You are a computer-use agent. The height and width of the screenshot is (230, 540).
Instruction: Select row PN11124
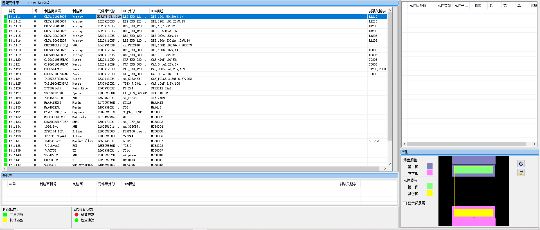point(195,79)
